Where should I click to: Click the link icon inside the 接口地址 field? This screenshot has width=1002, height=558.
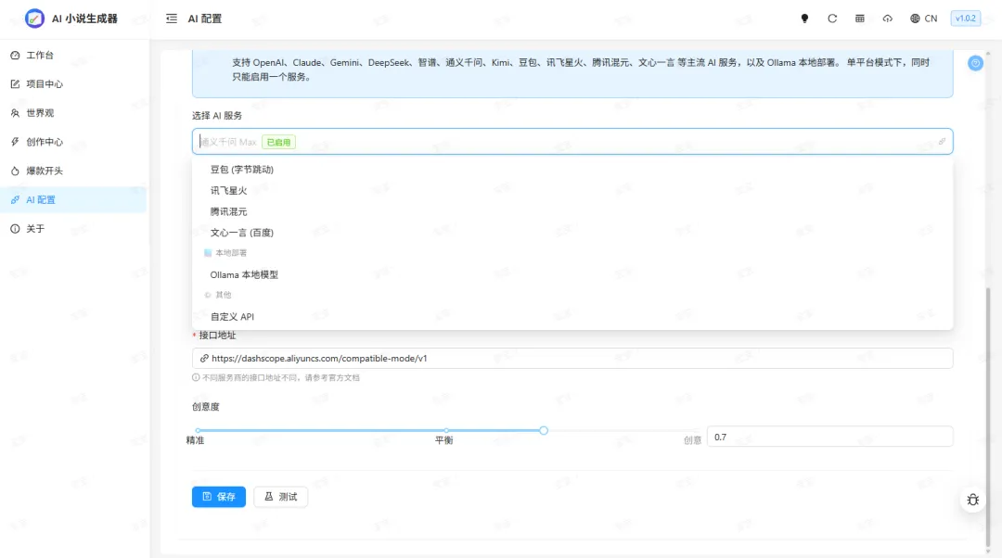tap(204, 358)
